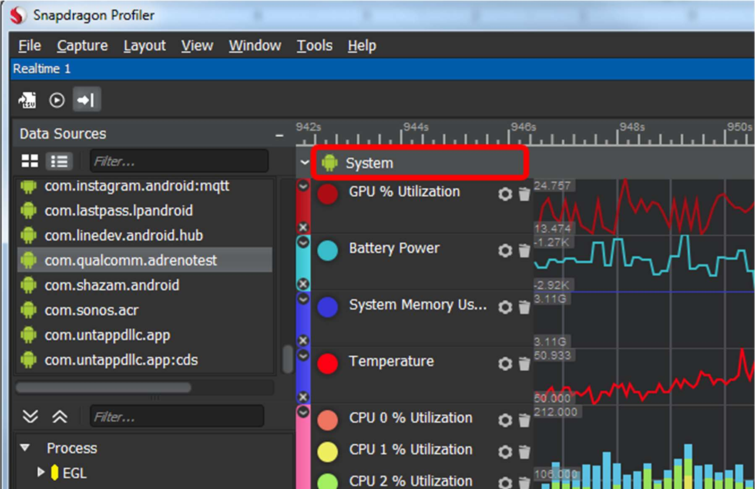
Task: Remove GPU % Utilization with its X toggle
Action: [x=303, y=227]
